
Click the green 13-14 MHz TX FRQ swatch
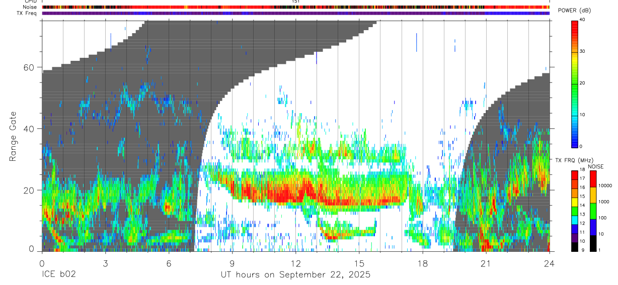point(575,211)
